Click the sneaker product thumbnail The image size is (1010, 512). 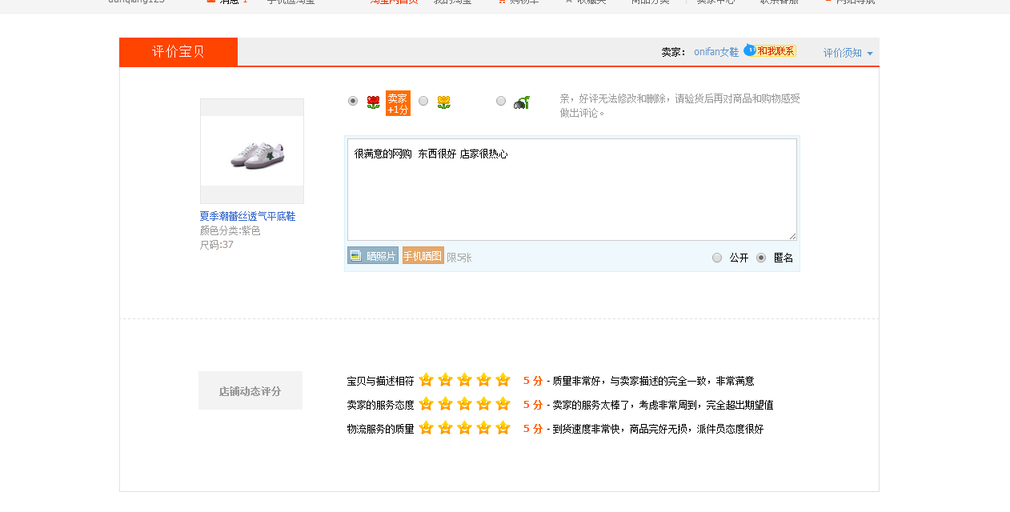point(252,151)
